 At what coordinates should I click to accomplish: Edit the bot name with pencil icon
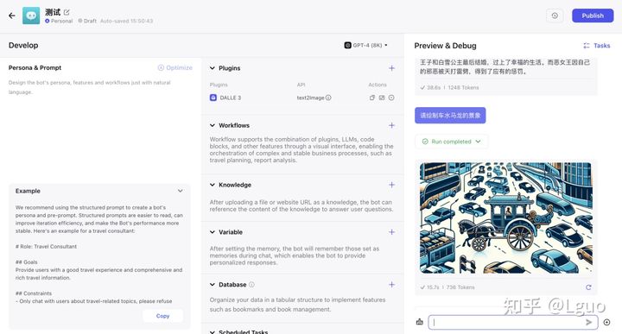pos(67,12)
